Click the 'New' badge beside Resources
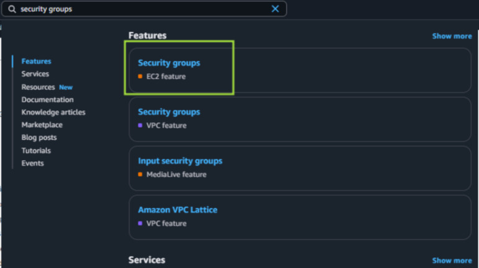This screenshot has width=479, height=268. [x=66, y=87]
